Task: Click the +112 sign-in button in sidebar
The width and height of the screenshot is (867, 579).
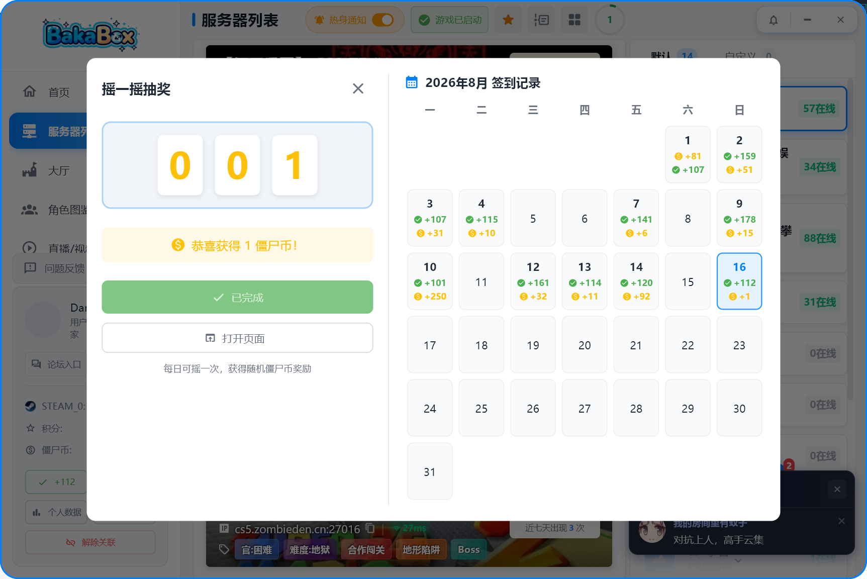Action: tap(56, 482)
